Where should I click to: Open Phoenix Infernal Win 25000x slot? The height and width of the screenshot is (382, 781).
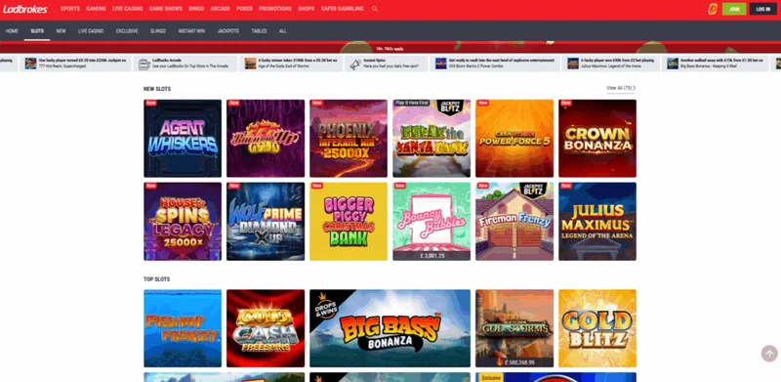tap(349, 138)
